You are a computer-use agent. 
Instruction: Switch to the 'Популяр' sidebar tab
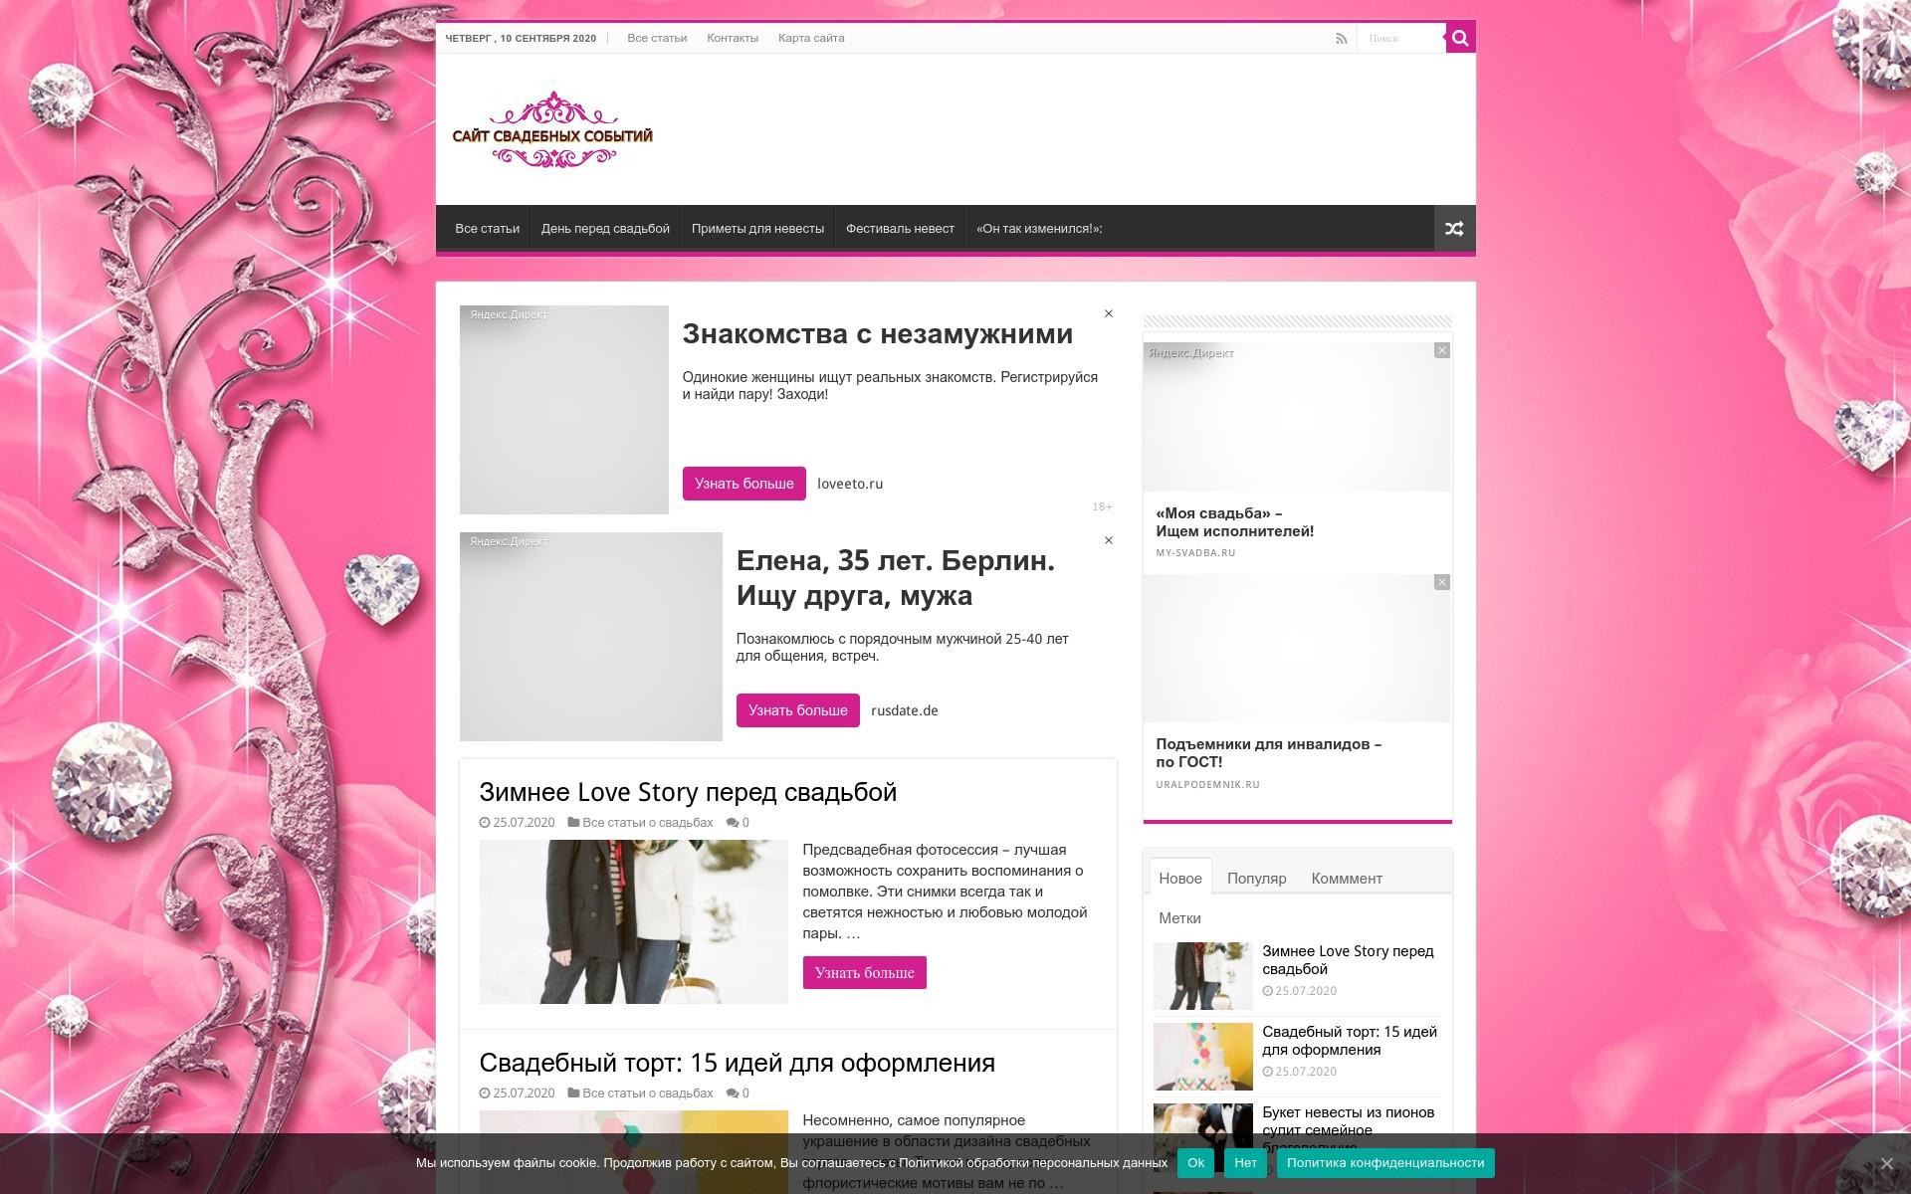(1256, 879)
